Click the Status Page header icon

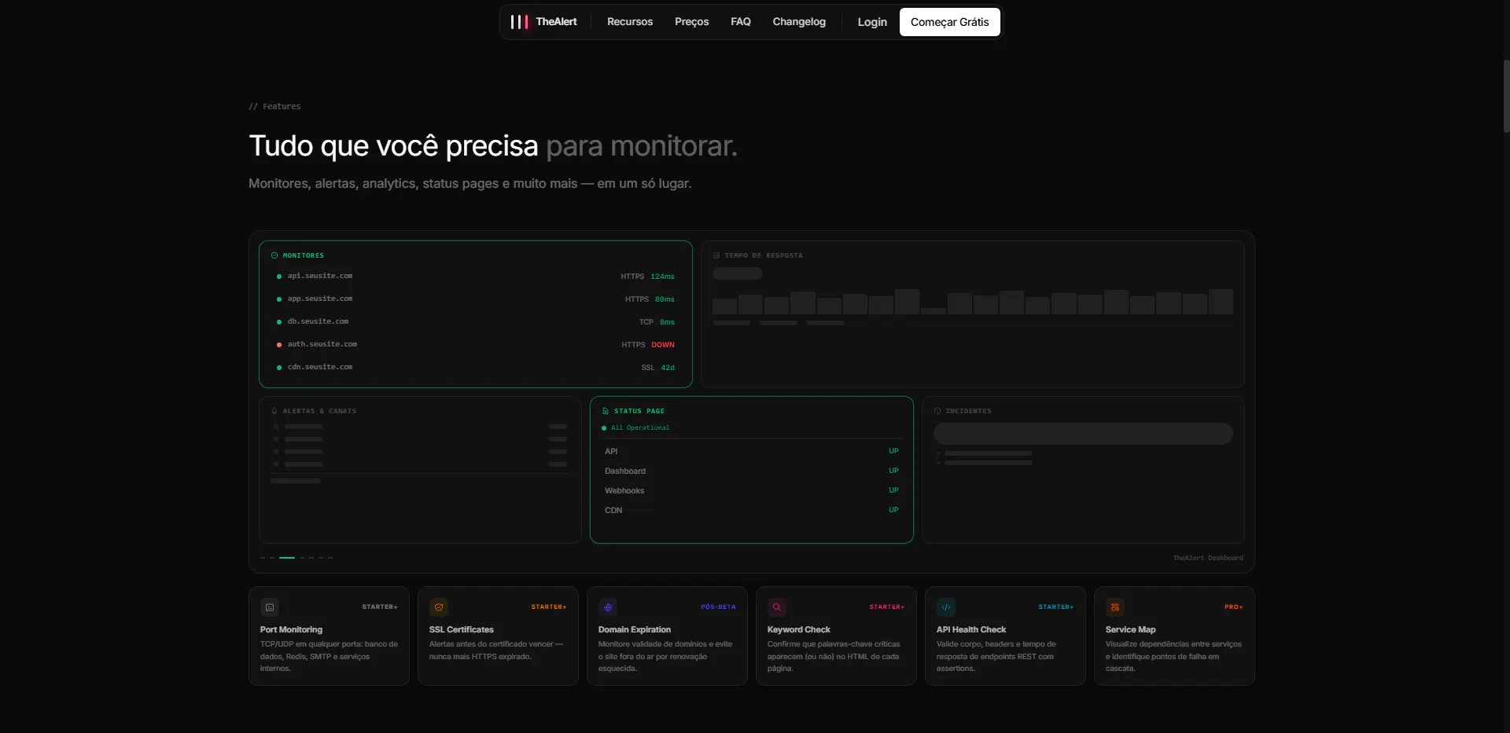coord(606,411)
